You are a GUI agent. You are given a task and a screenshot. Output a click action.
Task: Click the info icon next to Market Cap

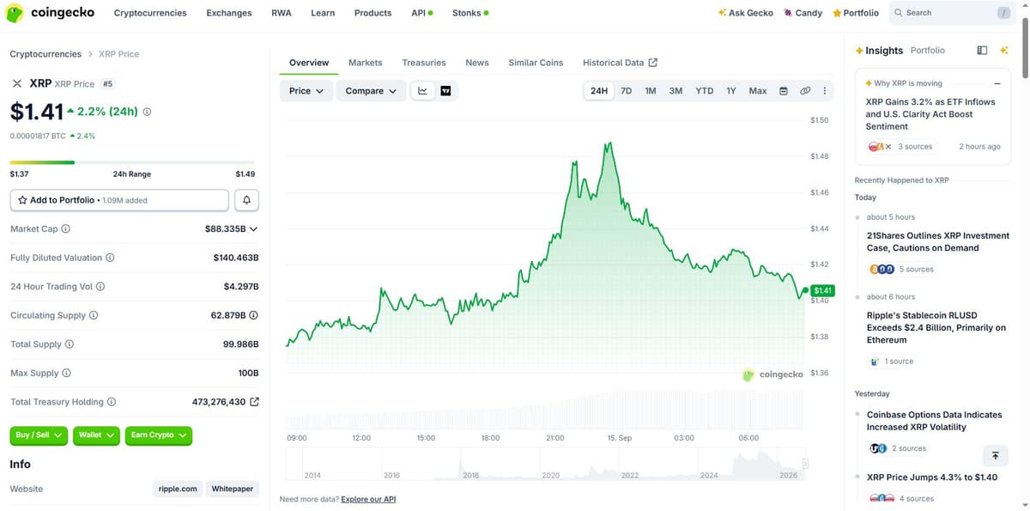coord(66,229)
